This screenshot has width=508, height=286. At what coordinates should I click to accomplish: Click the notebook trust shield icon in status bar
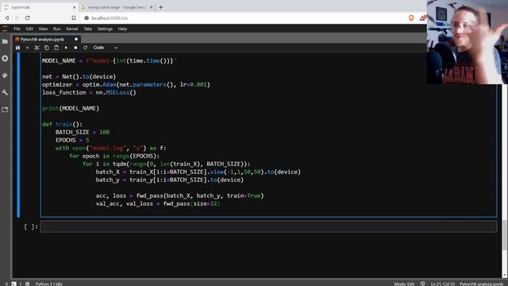[423, 284]
